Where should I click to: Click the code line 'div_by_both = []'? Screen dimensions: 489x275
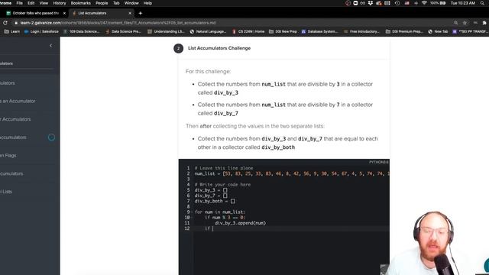coord(215,201)
